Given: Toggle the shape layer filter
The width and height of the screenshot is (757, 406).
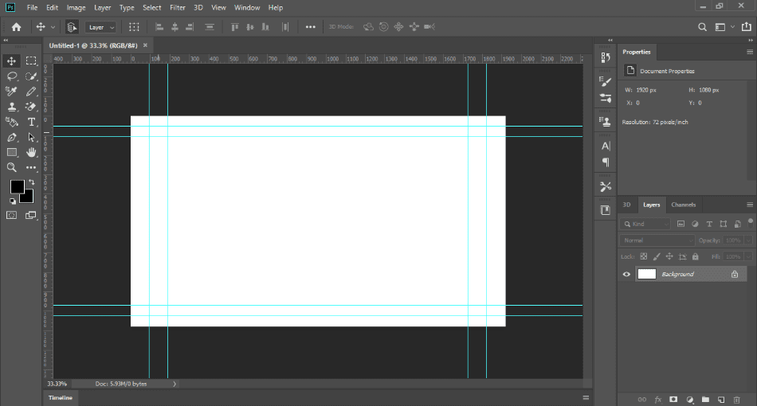Looking at the screenshot, I should pyautogui.click(x=724, y=224).
